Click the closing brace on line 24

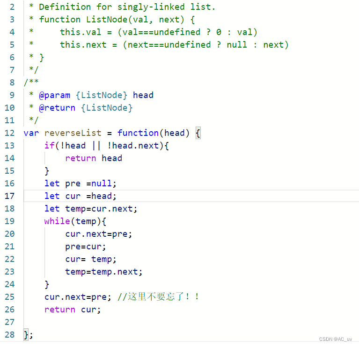[x=47, y=284]
